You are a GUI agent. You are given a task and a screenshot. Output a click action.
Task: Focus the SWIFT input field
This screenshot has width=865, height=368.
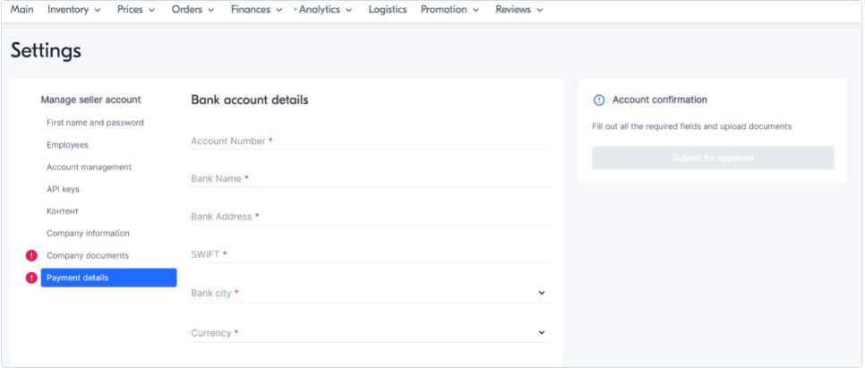point(370,254)
